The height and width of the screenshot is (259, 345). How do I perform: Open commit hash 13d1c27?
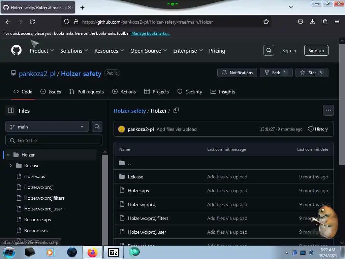pyautogui.click(x=267, y=129)
